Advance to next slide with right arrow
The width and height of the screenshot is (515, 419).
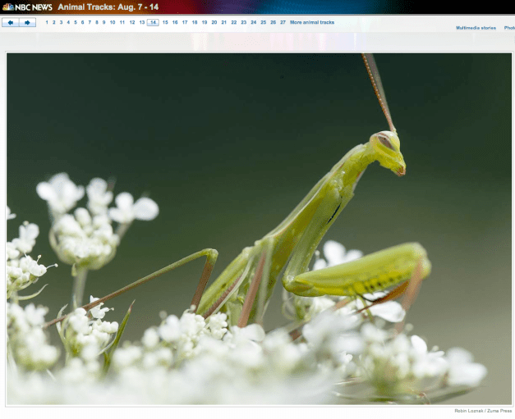pyautogui.click(x=28, y=23)
